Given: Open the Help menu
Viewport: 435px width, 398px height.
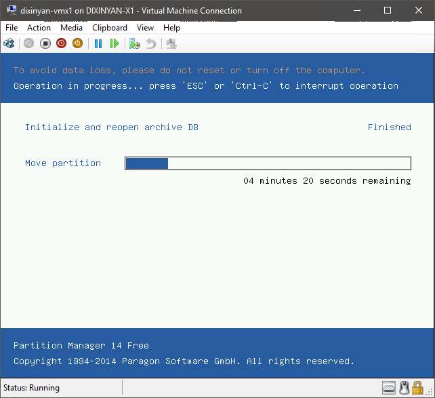Looking at the screenshot, I should (x=171, y=28).
